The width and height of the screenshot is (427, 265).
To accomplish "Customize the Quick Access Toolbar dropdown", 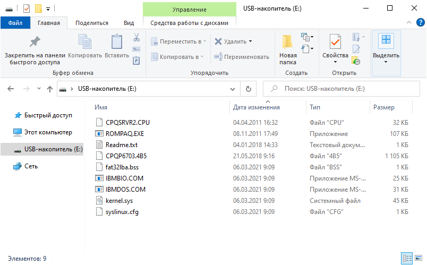I will tap(48, 9).
